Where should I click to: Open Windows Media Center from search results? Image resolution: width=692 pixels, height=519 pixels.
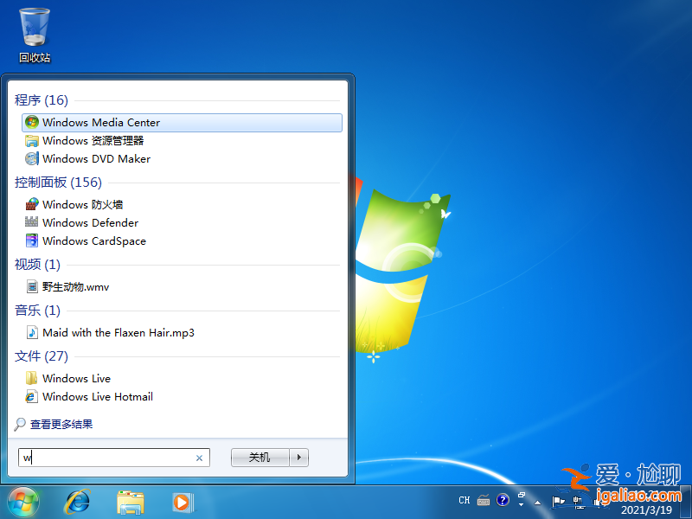coord(102,123)
